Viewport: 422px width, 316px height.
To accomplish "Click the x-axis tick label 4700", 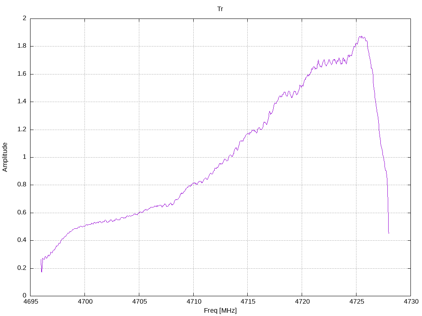I will click(85, 302).
